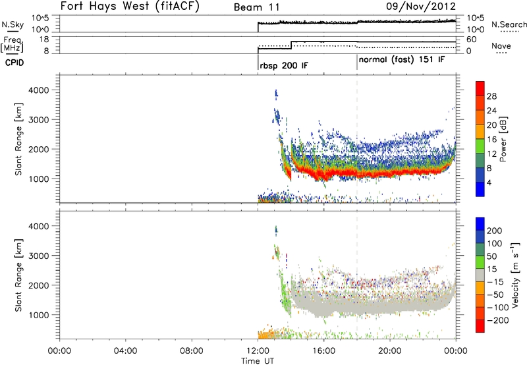Click the date '09/Nov/2012'
Image resolution: width=527 pixels, height=365 pixels.
[x=420, y=6]
